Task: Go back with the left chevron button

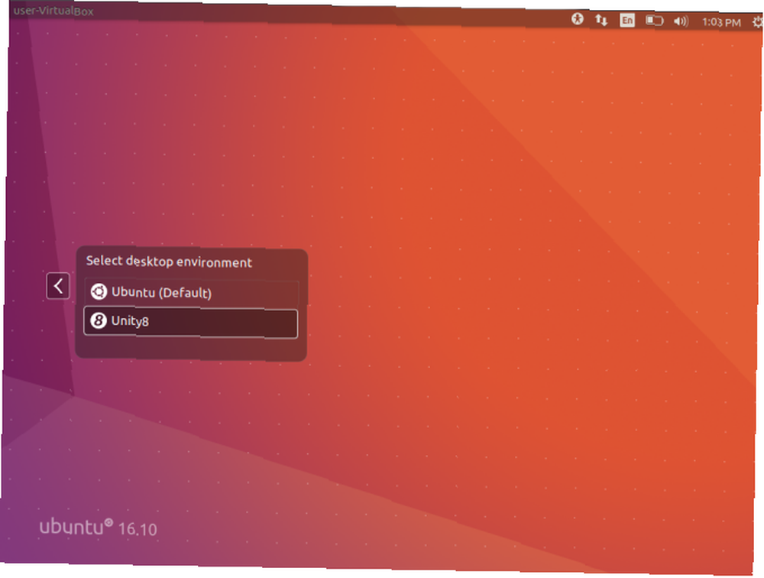Action: tap(58, 286)
